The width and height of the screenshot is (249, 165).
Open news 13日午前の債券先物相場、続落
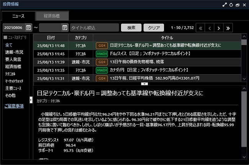(138, 62)
